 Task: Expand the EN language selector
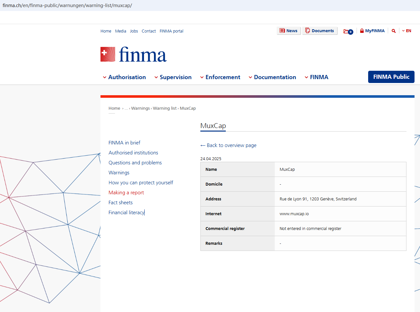pos(406,31)
